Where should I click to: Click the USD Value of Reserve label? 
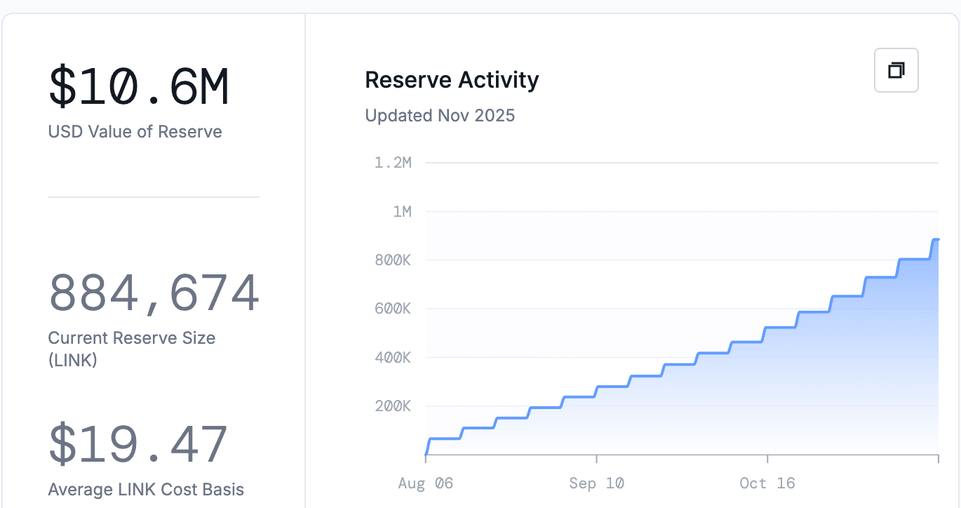[x=134, y=131]
